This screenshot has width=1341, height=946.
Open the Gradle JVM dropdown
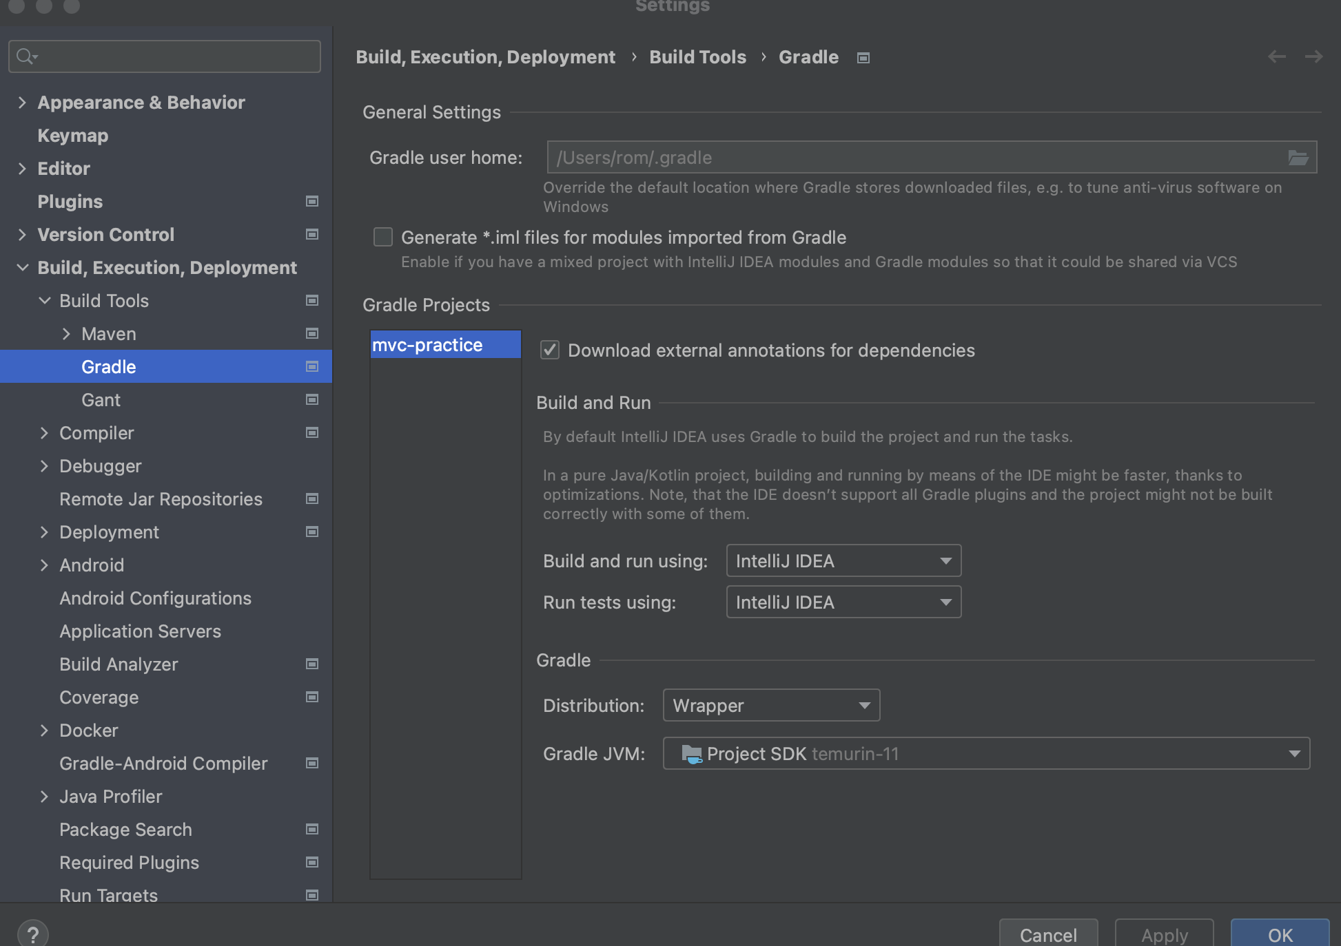[x=985, y=753]
